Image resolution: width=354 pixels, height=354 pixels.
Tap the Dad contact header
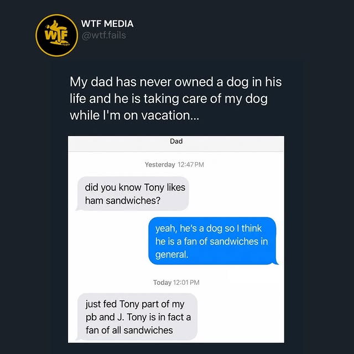(176, 142)
